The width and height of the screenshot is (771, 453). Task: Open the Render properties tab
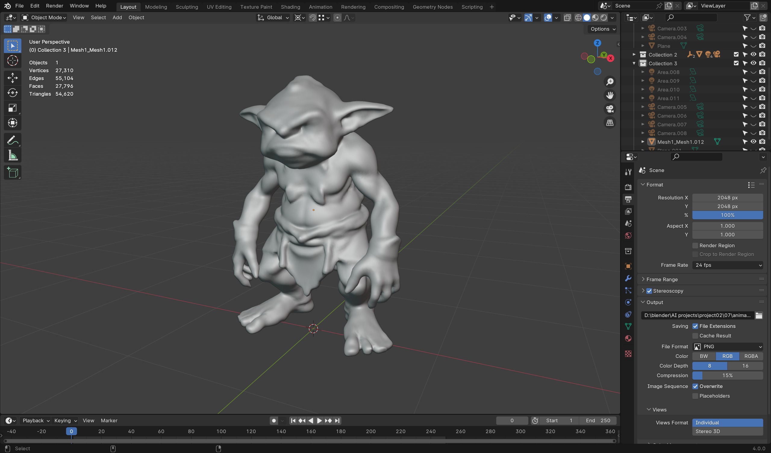coord(628,187)
